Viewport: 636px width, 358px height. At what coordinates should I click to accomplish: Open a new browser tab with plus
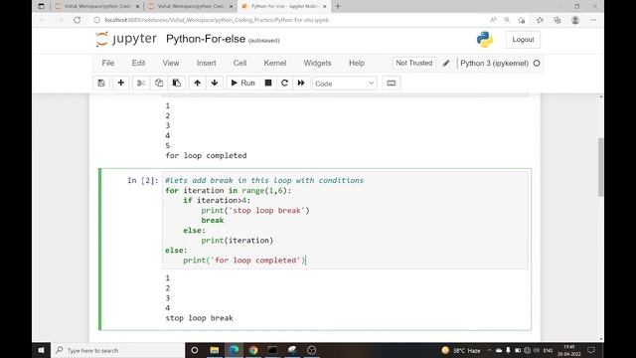point(338,6)
